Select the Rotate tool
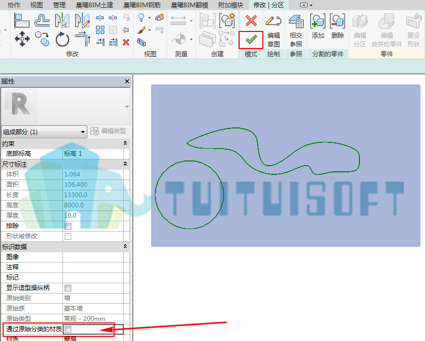The image size is (425, 341). click(62, 40)
